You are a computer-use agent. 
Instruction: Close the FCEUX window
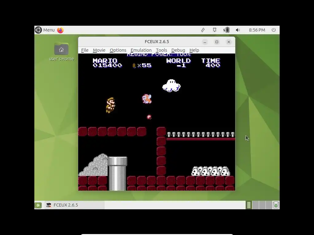229,42
